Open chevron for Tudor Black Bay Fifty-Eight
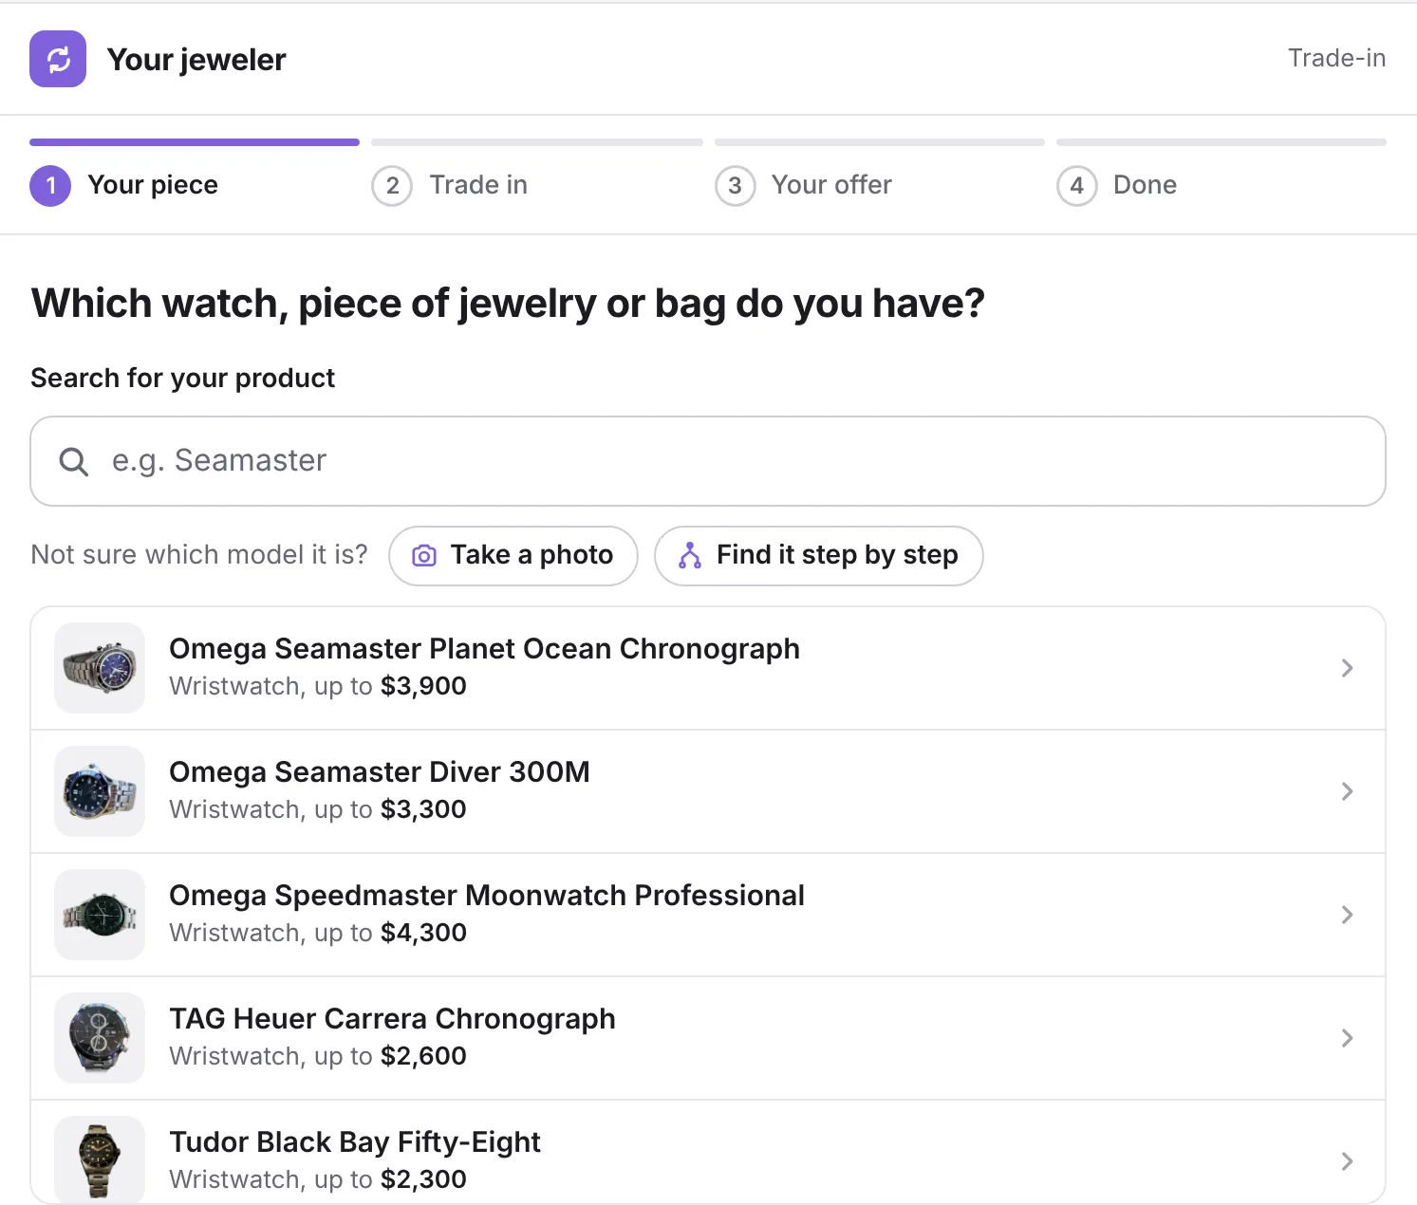The image size is (1417, 1205). (x=1347, y=1161)
